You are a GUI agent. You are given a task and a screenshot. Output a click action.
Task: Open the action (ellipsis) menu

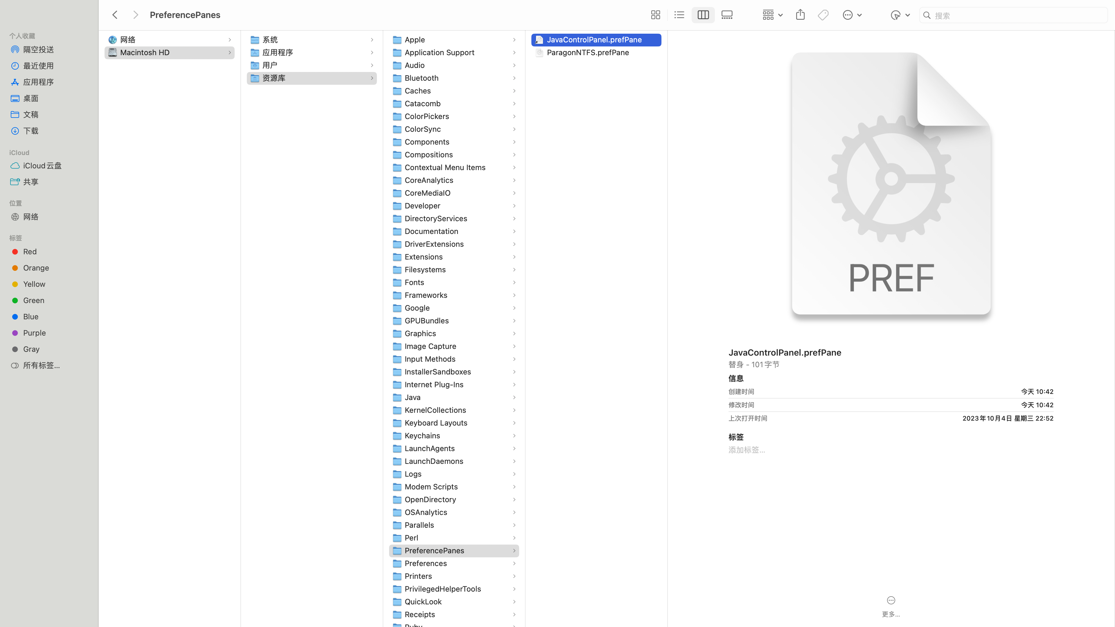point(852,15)
